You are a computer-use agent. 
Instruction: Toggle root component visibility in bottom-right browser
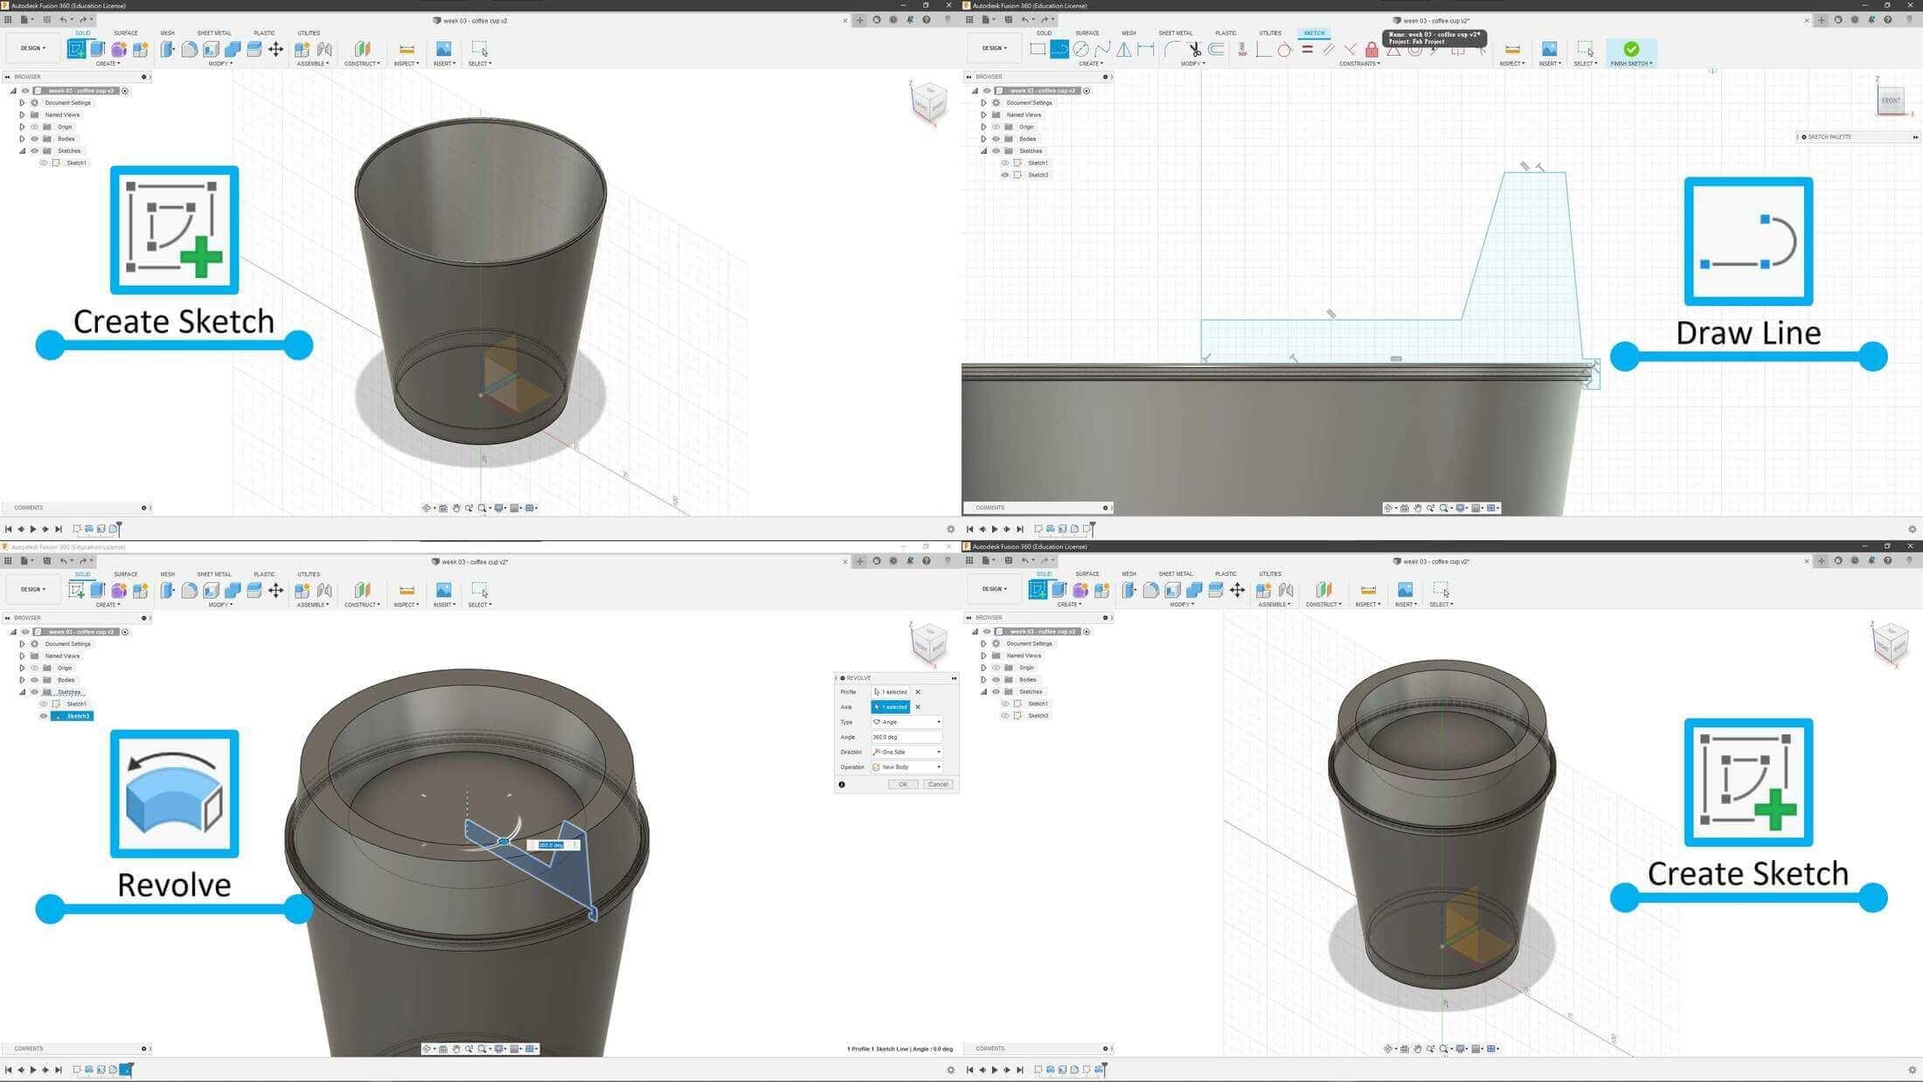(987, 631)
